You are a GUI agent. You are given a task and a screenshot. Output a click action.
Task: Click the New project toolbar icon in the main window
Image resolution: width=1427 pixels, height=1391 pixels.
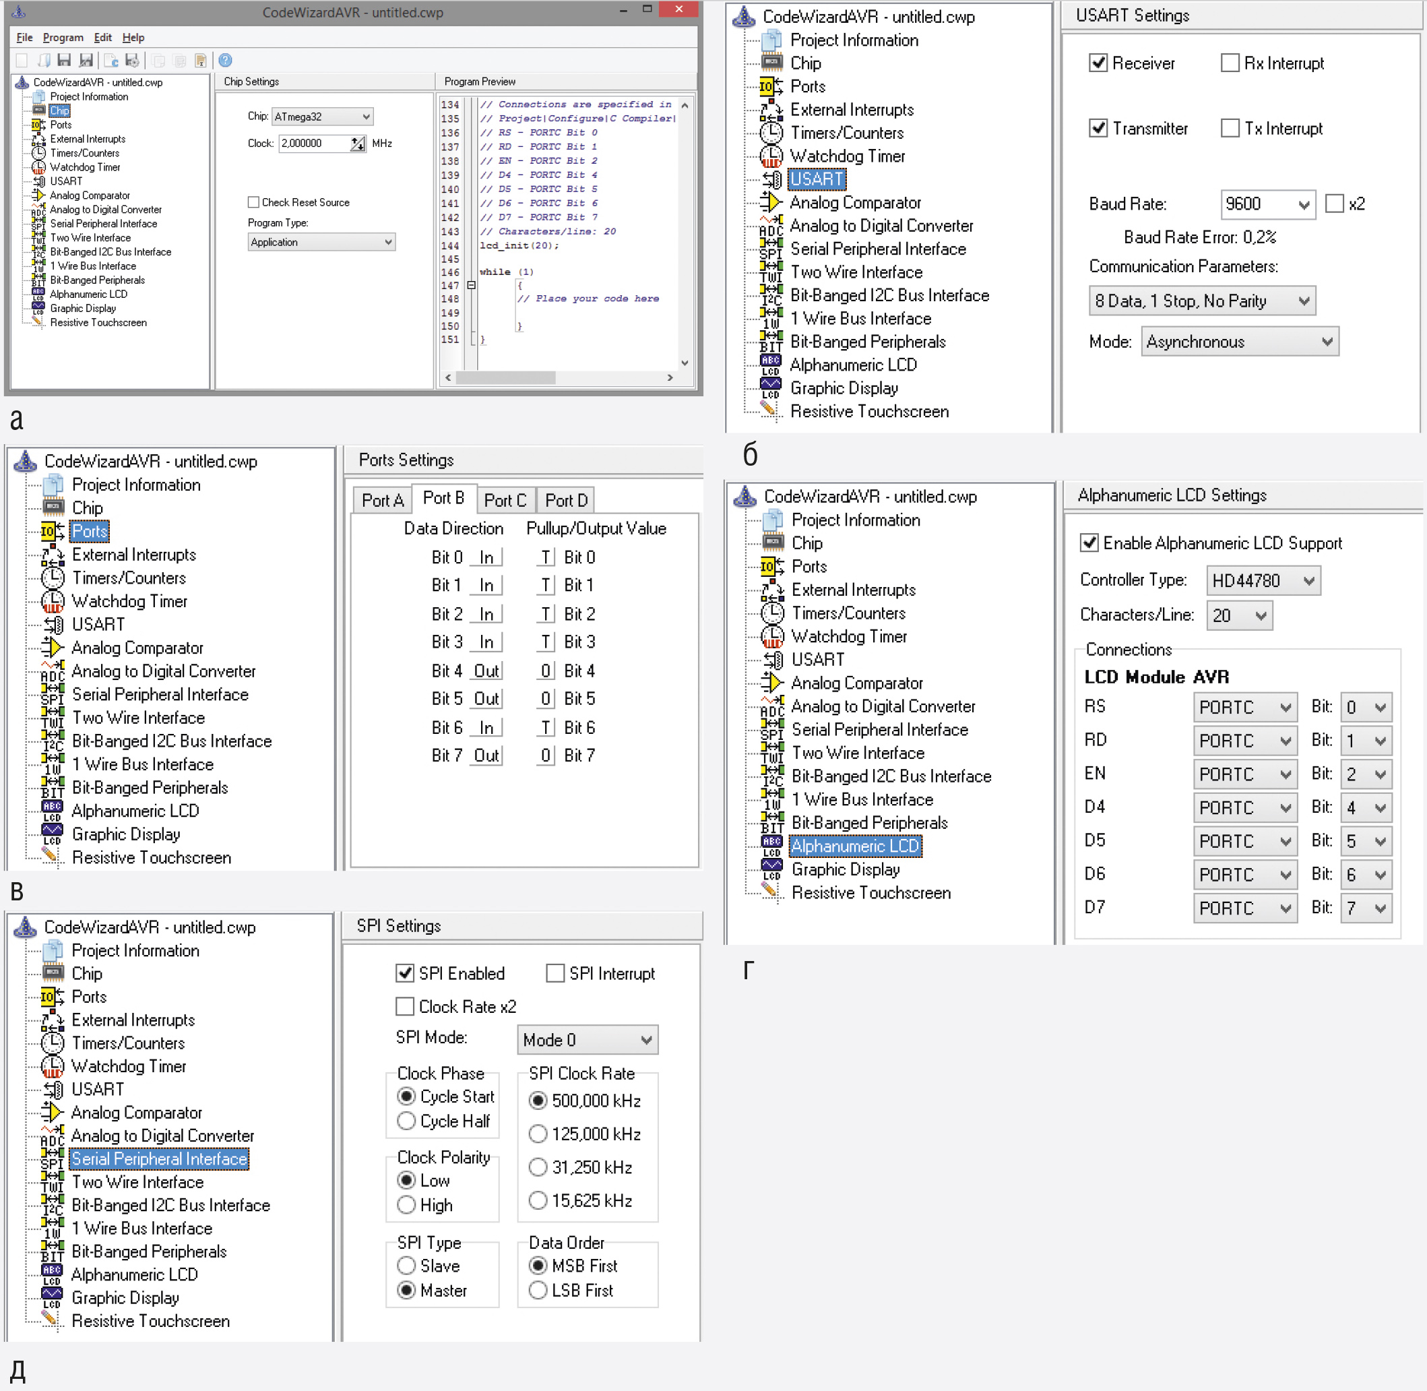coord(22,61)
